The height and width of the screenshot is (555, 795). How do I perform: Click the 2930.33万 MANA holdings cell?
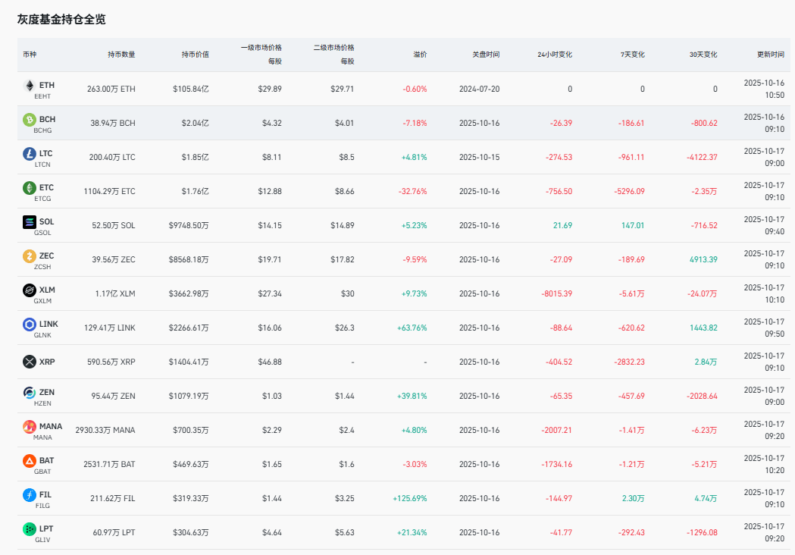coord(105,430)
